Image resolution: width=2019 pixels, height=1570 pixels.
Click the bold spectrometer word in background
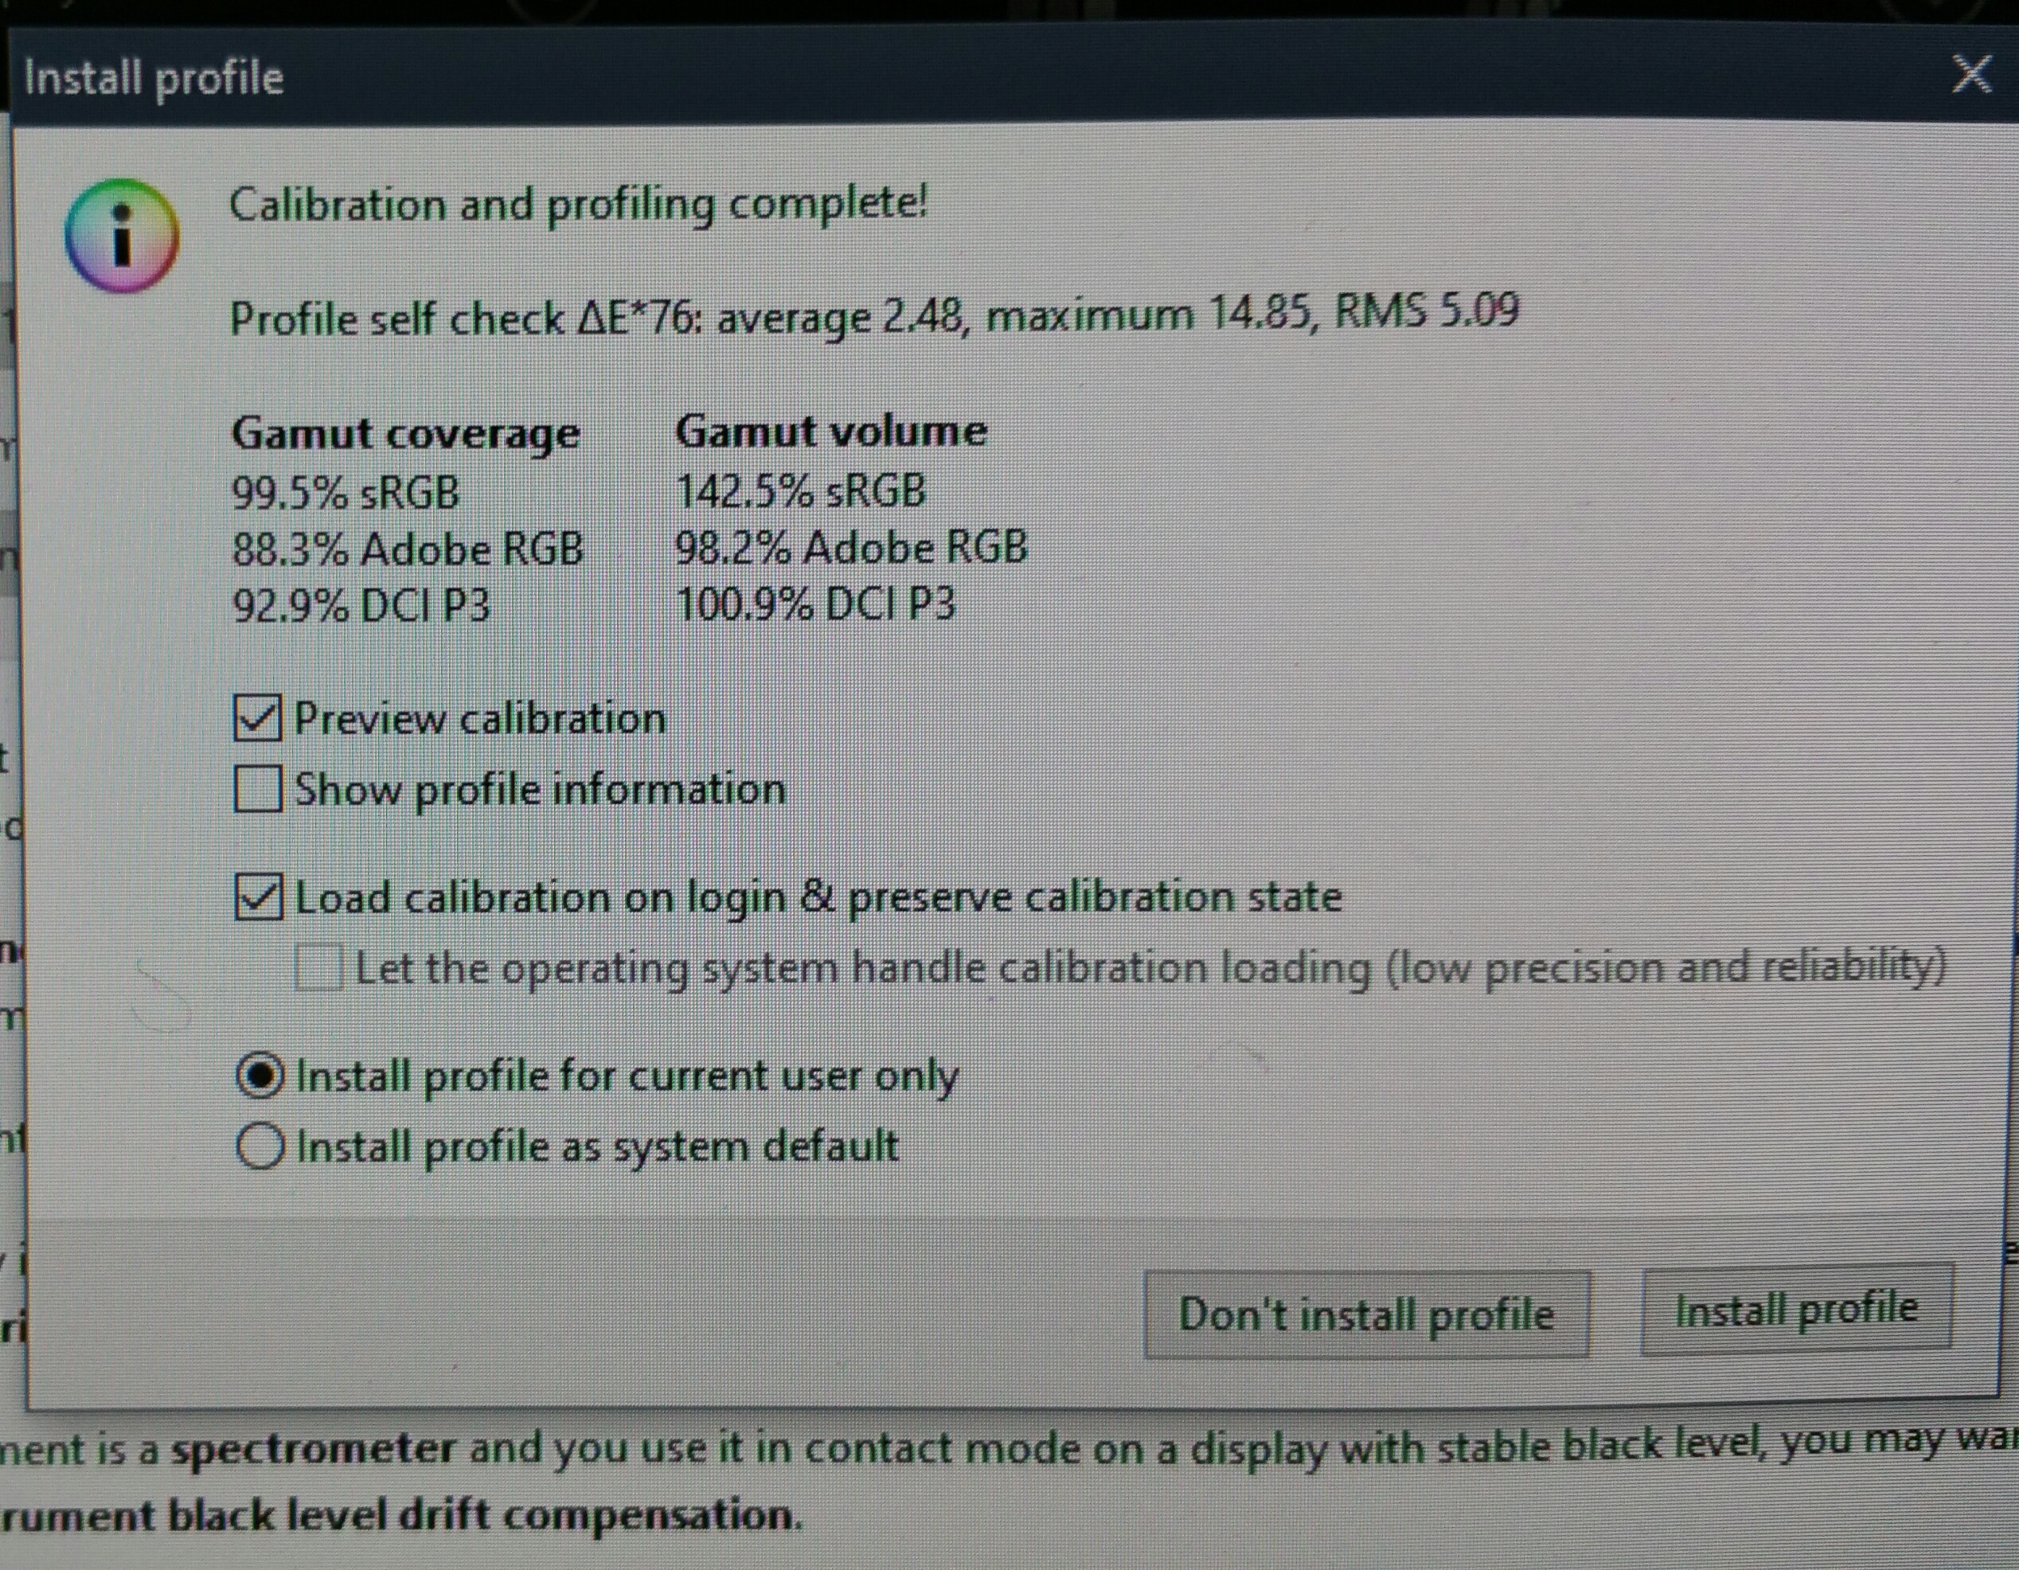coord(314,1449)
